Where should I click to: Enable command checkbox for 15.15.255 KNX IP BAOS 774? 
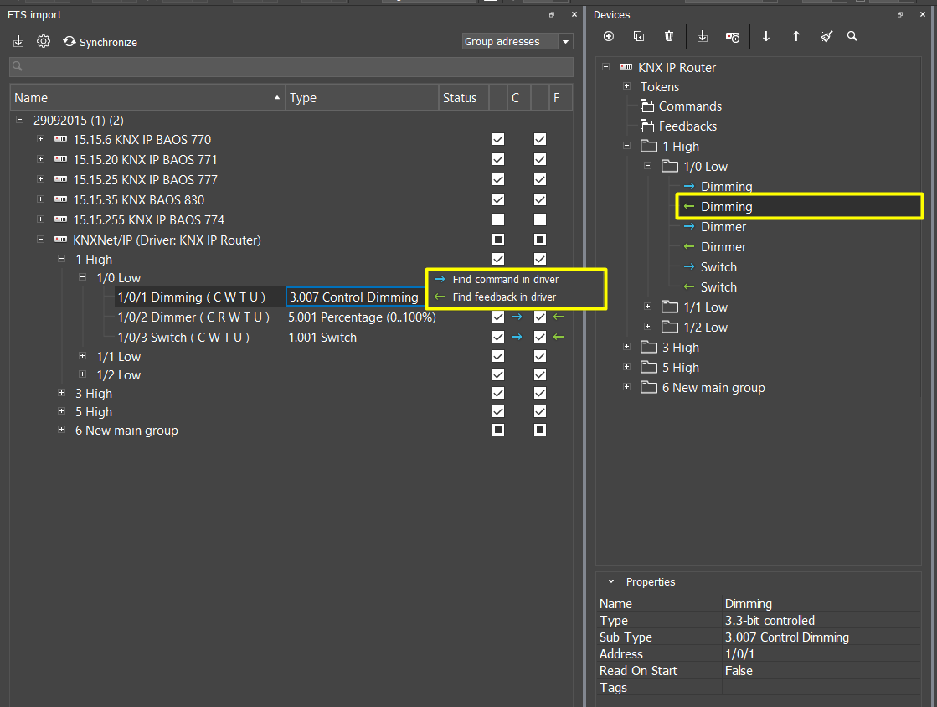498,219
